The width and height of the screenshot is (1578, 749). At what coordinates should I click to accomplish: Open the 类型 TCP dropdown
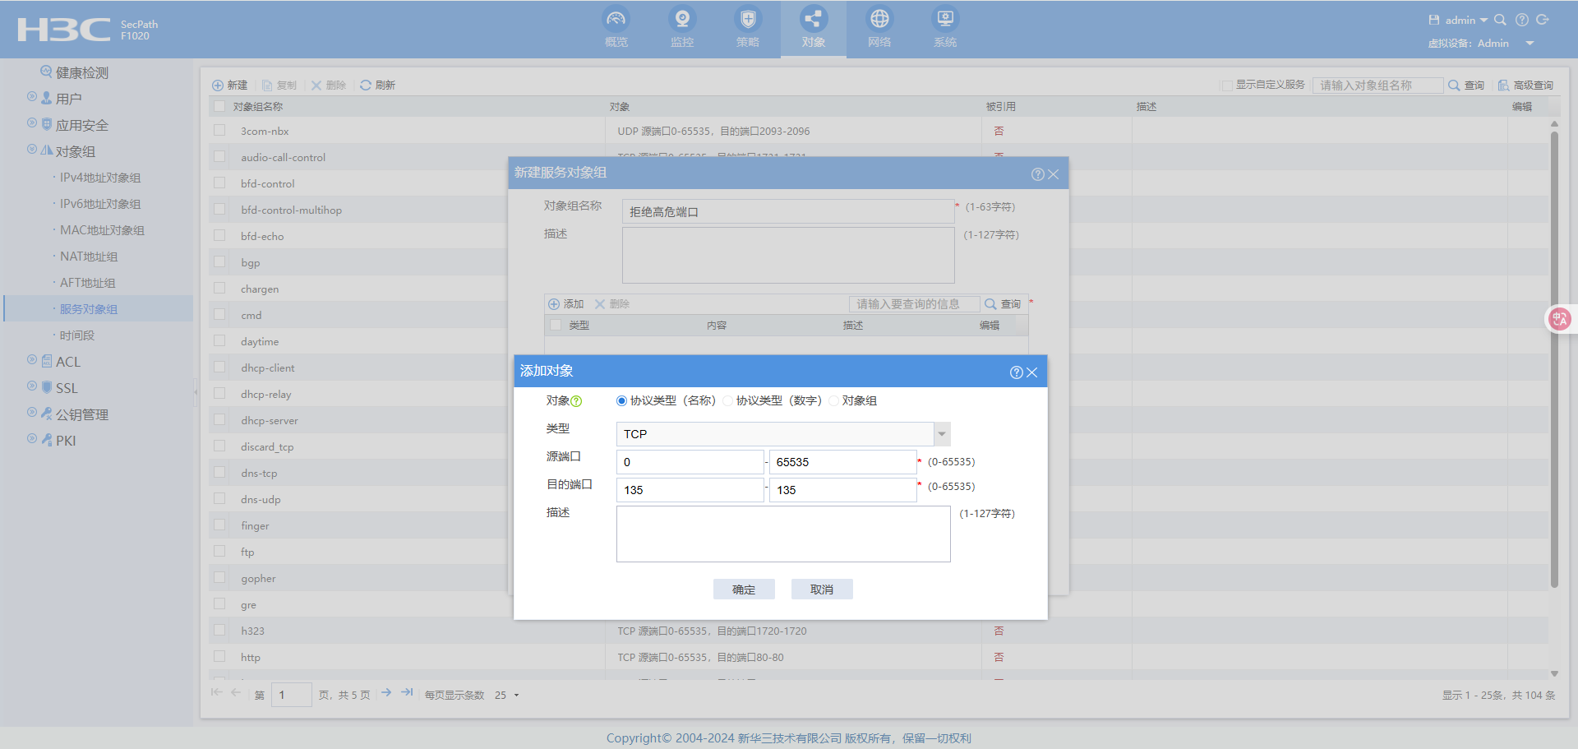[942, 434]
